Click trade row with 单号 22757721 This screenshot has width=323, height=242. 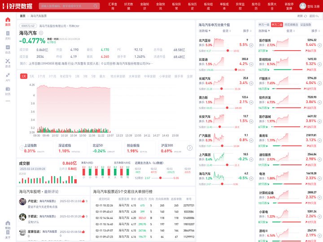pos(144,205)
